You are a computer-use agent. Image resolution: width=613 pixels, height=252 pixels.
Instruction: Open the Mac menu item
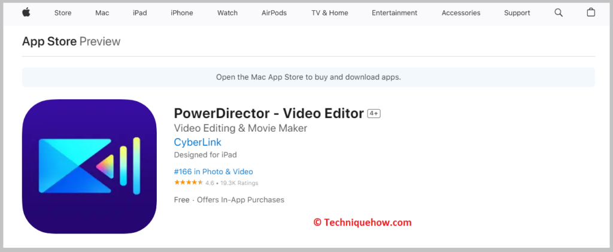(x=102, y=13)
